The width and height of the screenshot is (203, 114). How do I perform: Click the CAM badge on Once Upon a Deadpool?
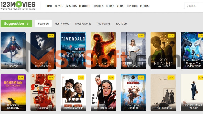tap(141, 78)
